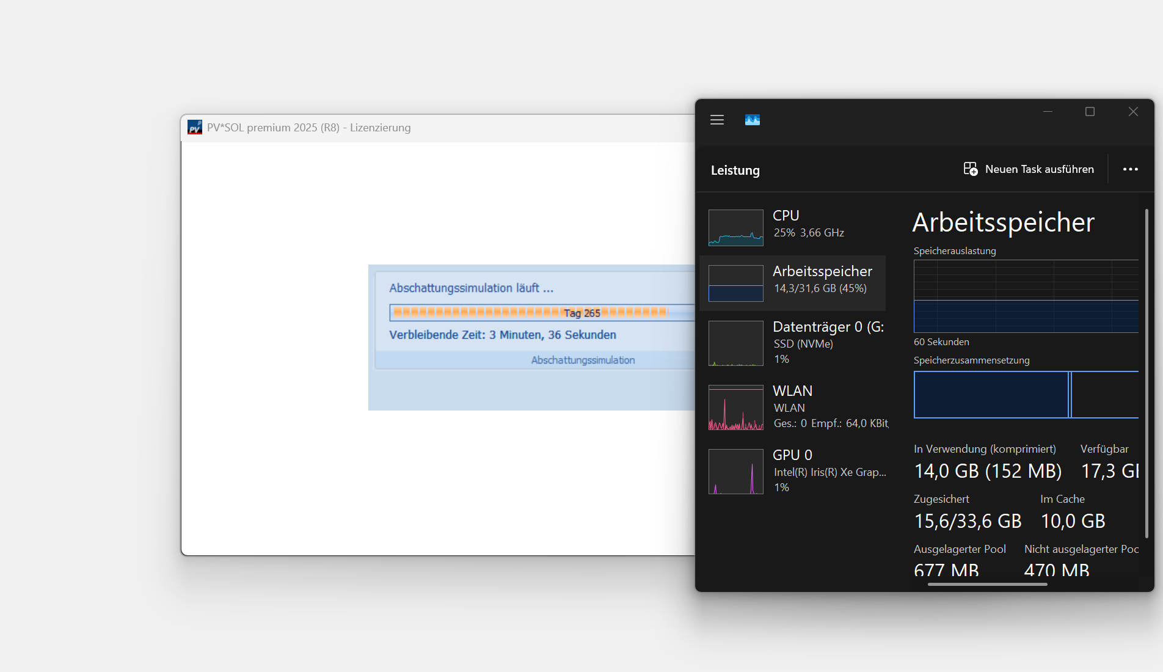The image size is (1163, 672).
Task: Click the Speicherzusammensetzung memory composition bar
Action: coord(1026,395)
